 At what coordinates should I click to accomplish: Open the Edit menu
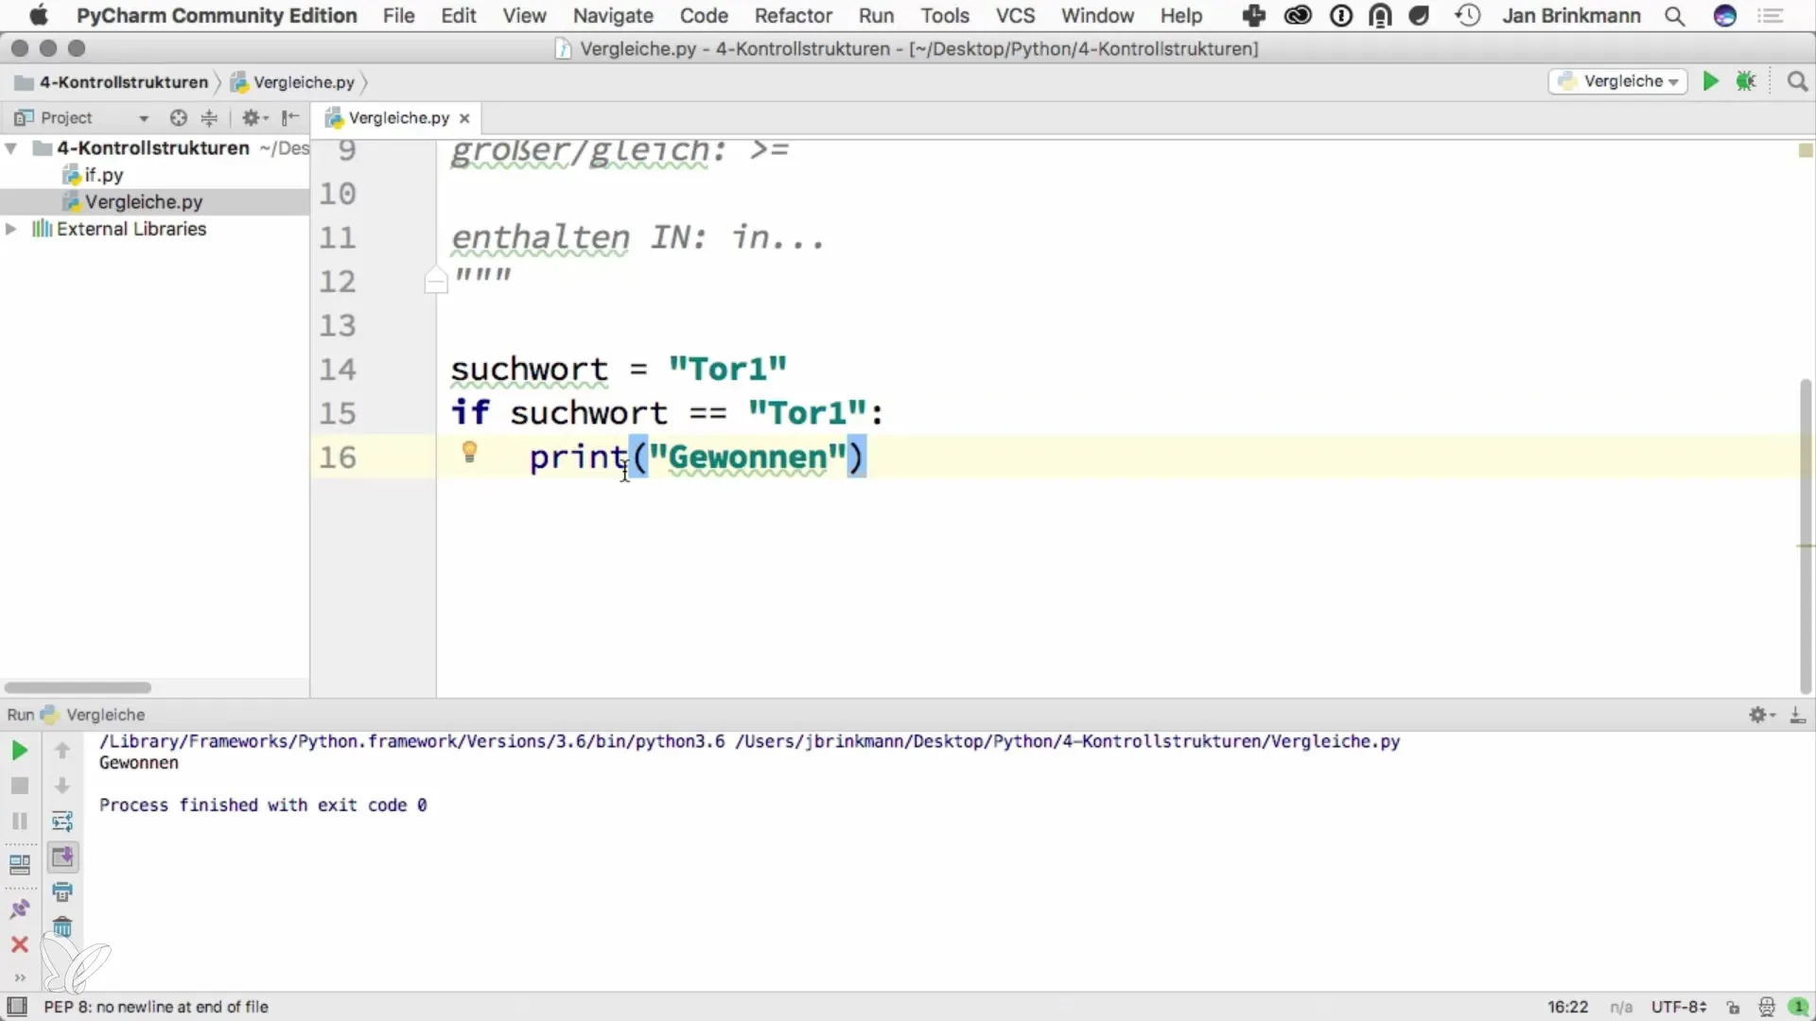pyautogui.click(x=458, y=16)
